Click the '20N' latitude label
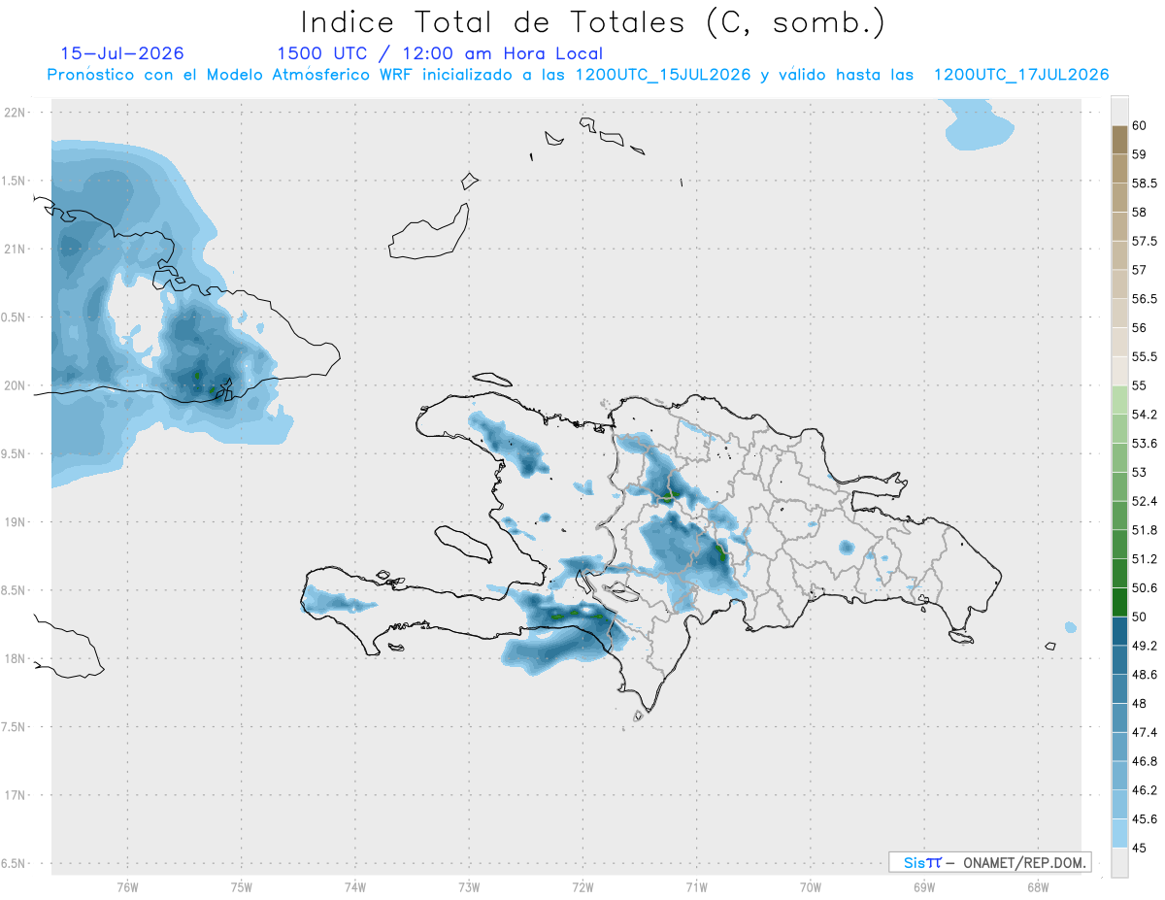The image size is (1165, 900). [17, 385]
